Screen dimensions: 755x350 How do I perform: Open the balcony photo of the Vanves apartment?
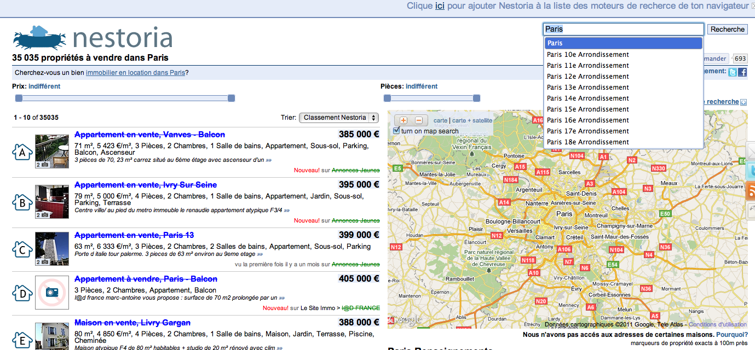pos(52,151)
